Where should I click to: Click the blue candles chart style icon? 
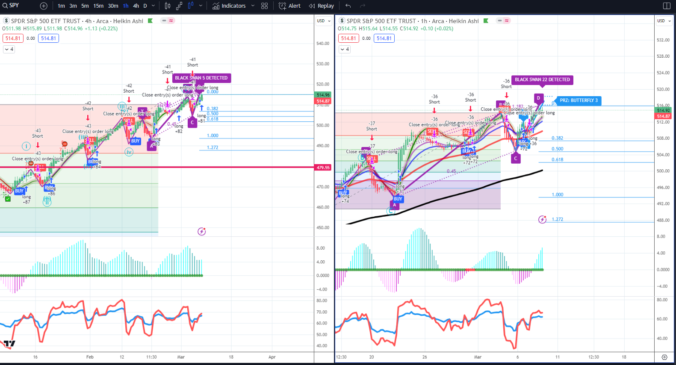190,6
